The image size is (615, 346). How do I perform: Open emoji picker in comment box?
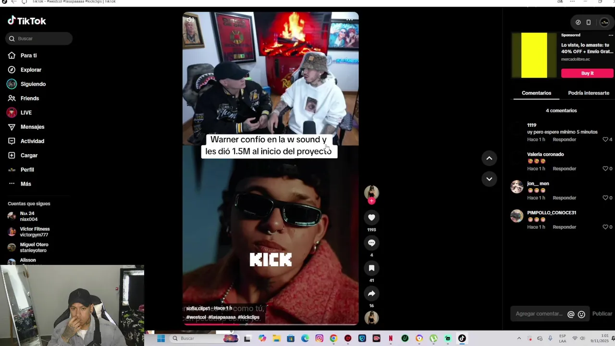coord(581,314)
